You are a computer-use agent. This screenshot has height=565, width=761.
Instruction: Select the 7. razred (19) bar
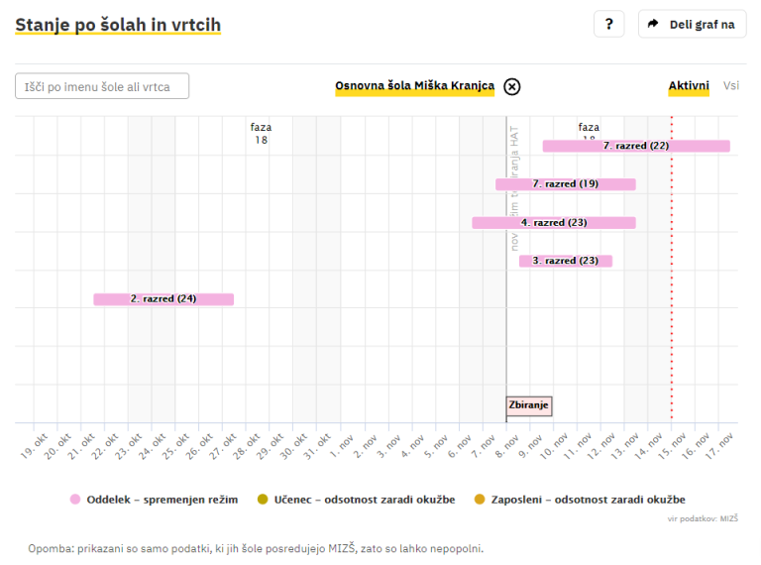pos(565,184)
